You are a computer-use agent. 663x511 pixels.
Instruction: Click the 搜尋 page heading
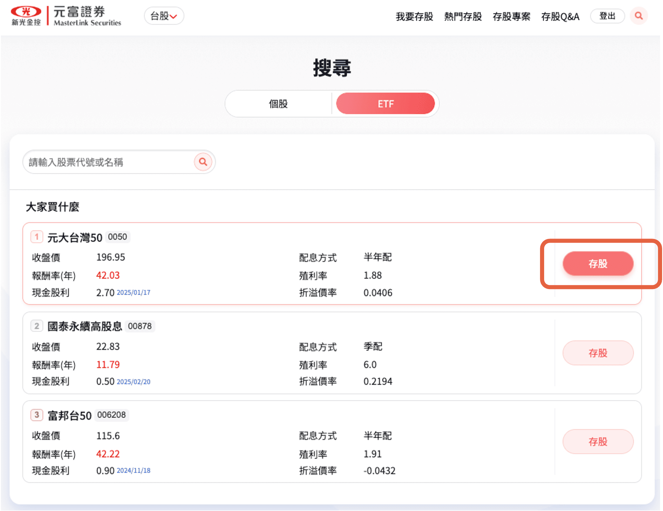332,68
